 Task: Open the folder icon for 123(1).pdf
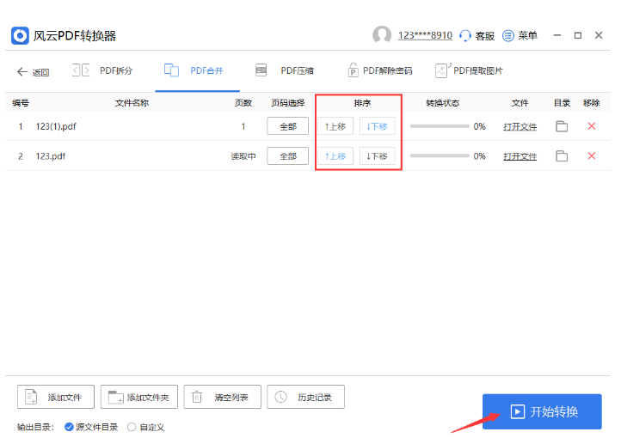(562, 126)
